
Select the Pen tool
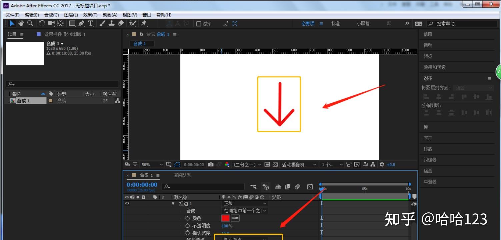(x=82, y=23)
